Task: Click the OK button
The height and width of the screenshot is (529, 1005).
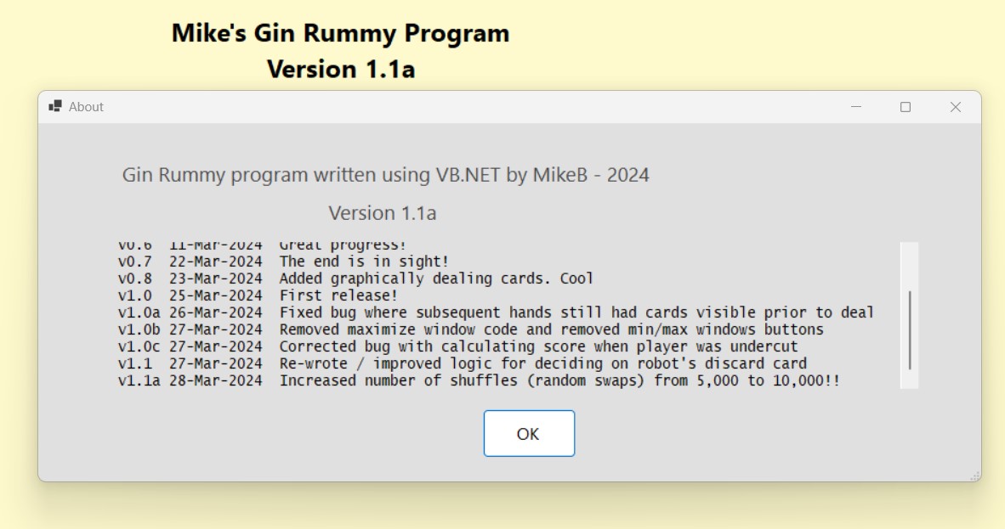Action: (x=529, y=433)
